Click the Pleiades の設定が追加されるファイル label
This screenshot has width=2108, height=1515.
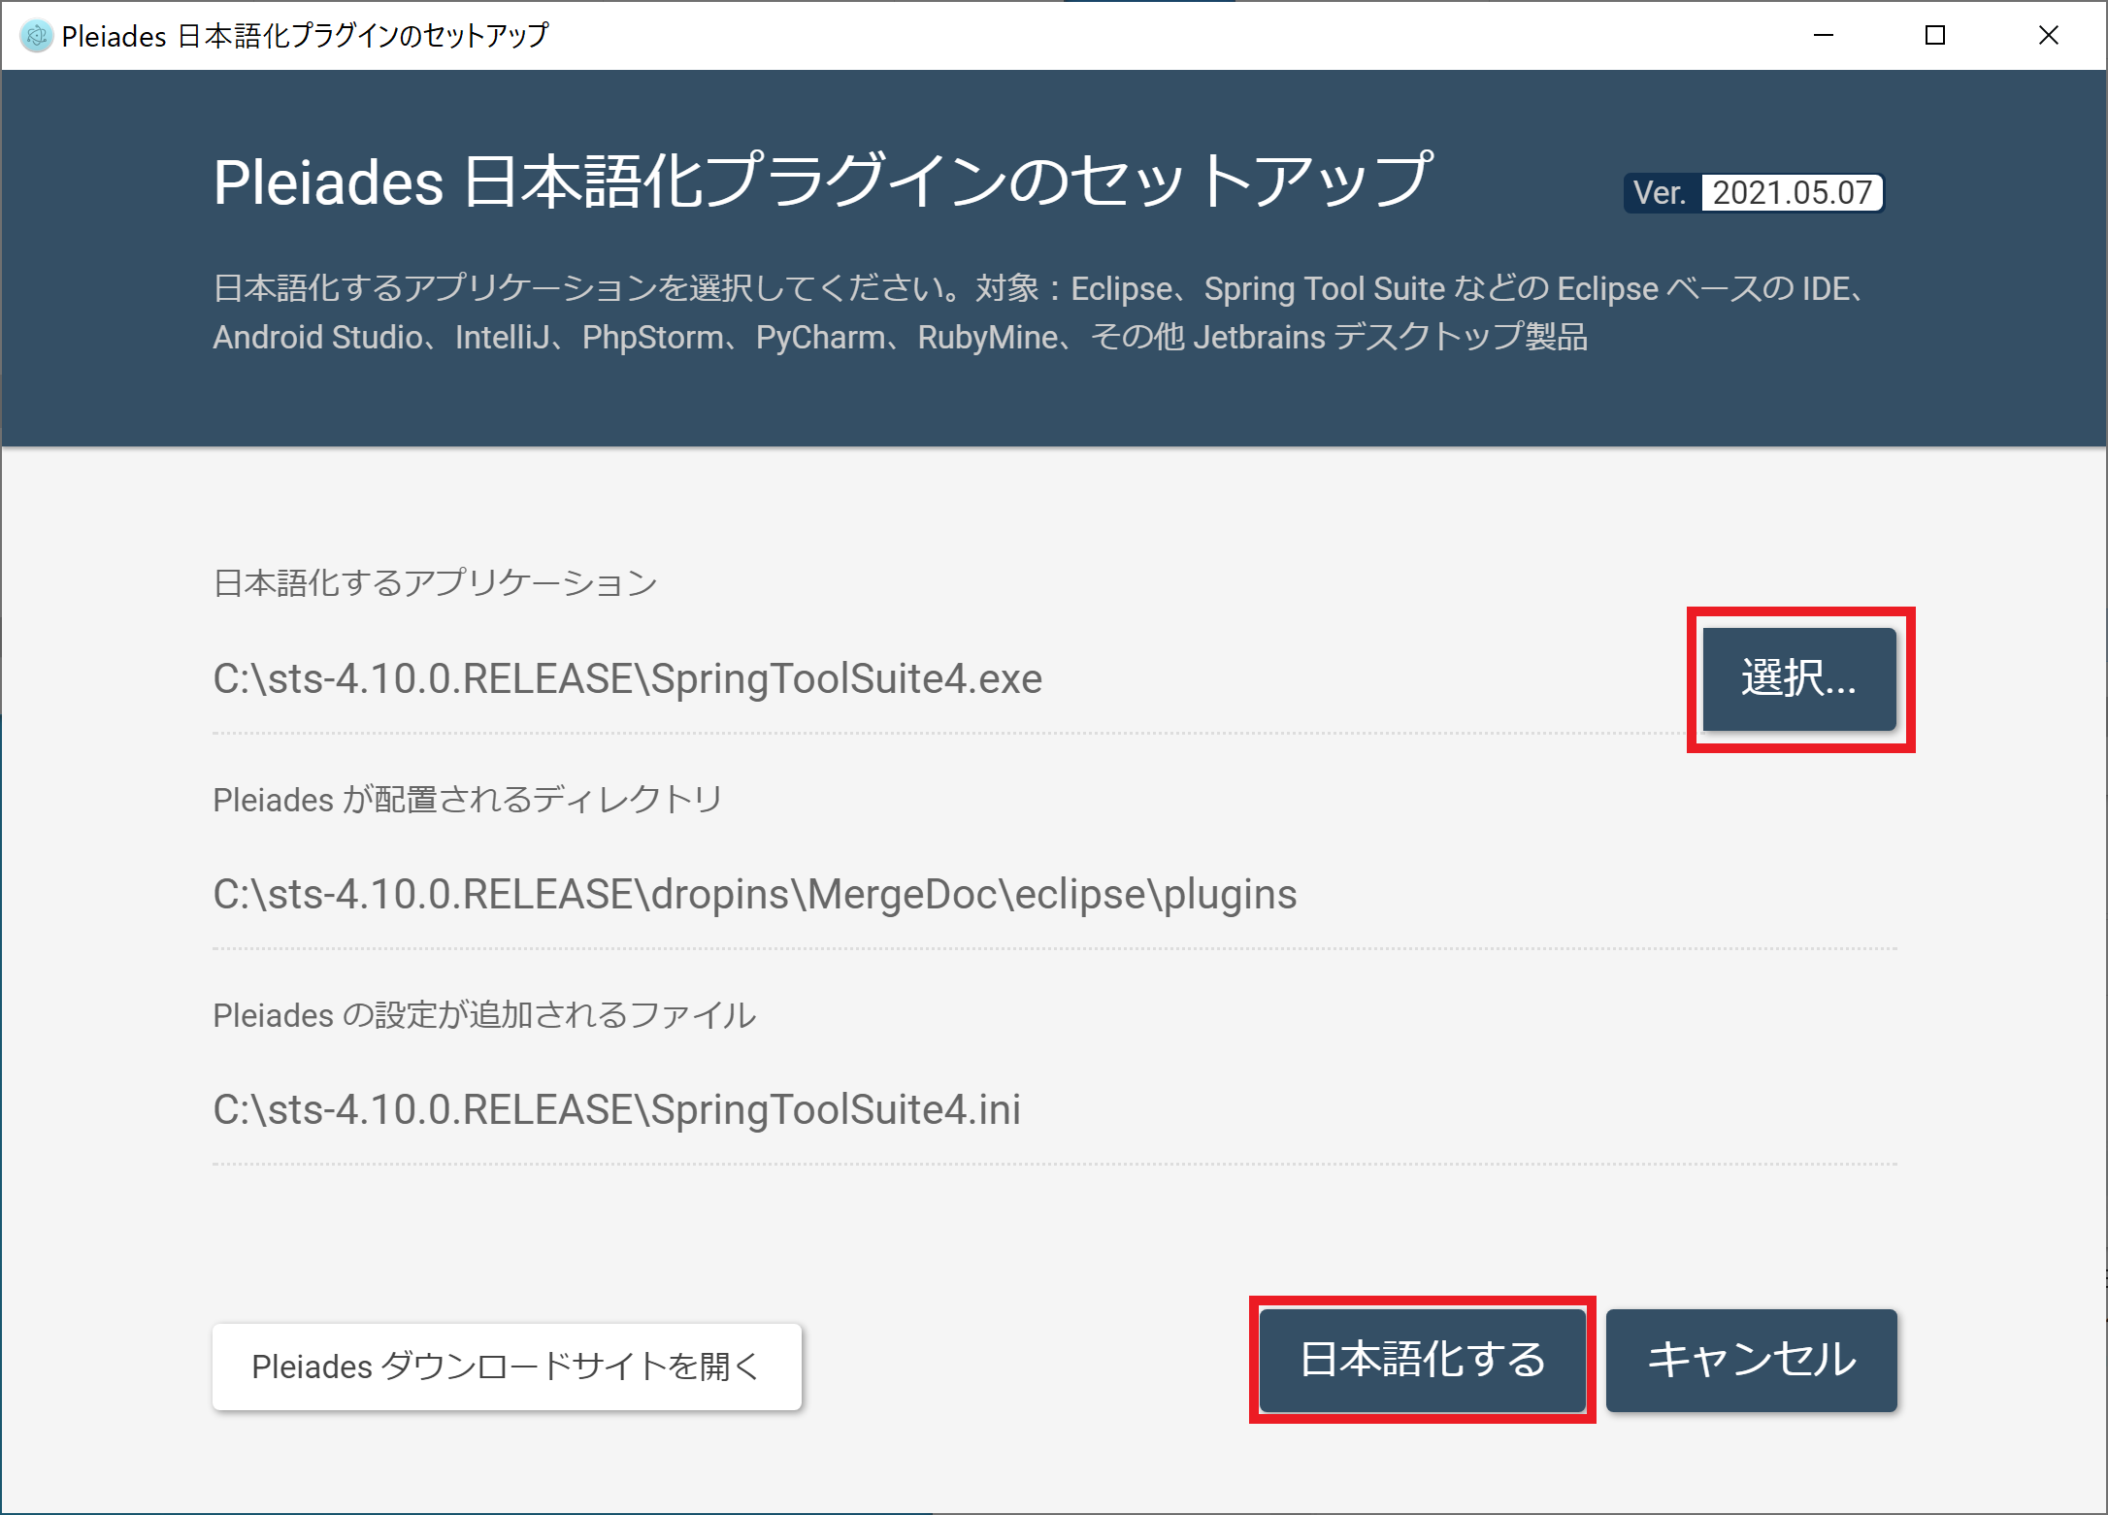tap(484, 1014)
